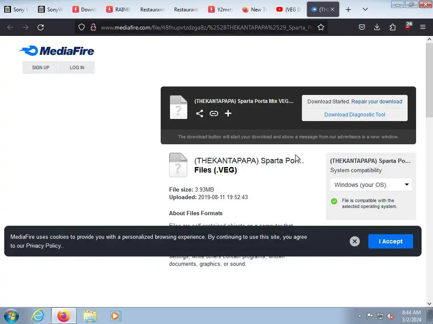Open the extensions puzzle icon

[392, 27]
